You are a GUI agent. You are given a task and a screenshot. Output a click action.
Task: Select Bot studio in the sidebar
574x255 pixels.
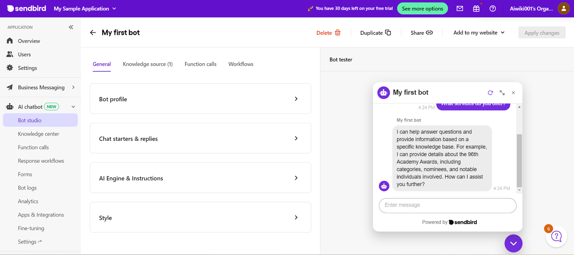click(x=40, y=120)
